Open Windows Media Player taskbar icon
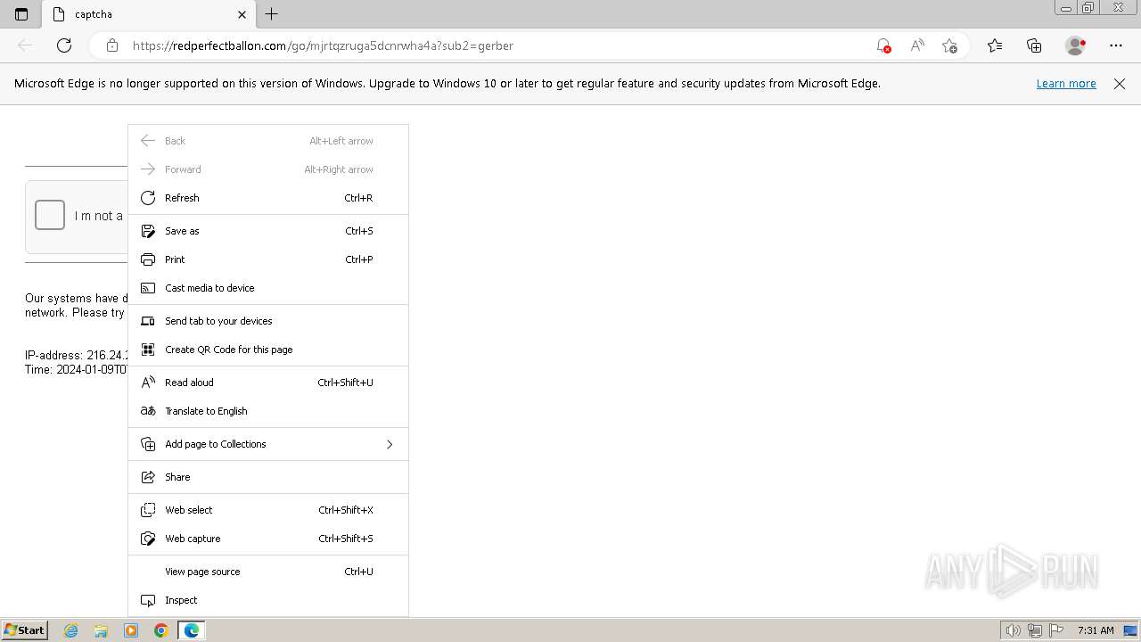Viewport: 1141px width, 642px height. pyautogui.click(x=131, y=630)
